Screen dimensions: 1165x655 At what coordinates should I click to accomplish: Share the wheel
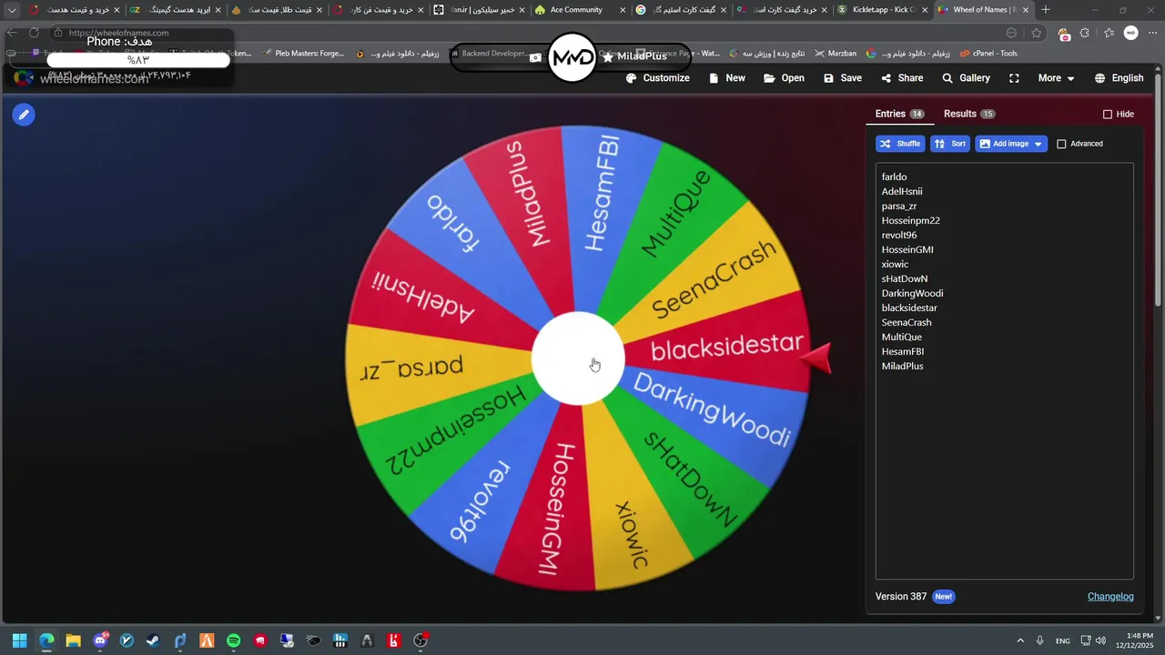902,78
